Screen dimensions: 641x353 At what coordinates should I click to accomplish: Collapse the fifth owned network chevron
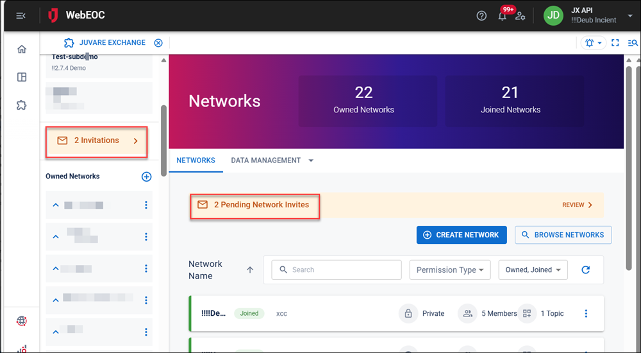point(56,332)
